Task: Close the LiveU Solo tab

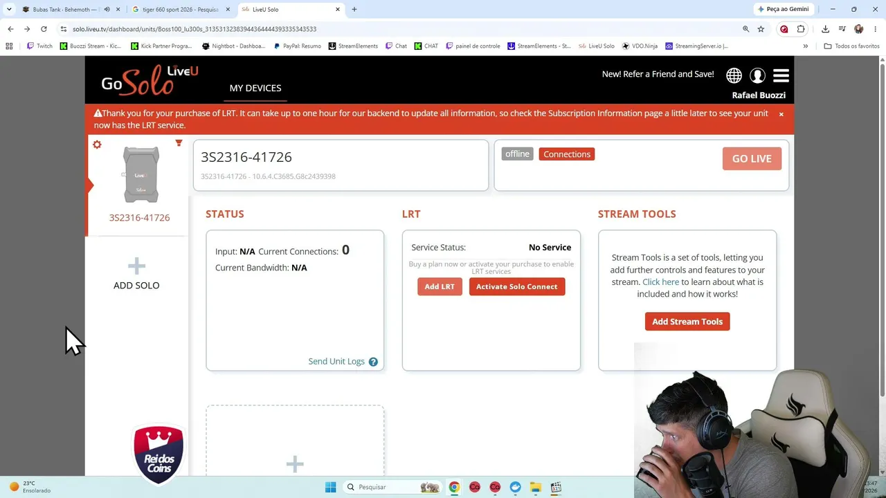Action: coord(338,10)
